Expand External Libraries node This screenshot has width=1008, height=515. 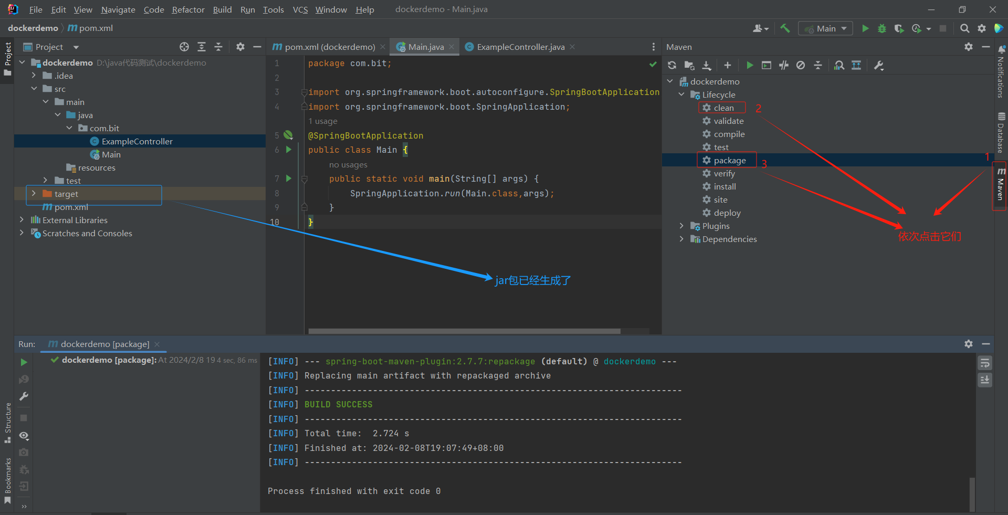[22, 219]
